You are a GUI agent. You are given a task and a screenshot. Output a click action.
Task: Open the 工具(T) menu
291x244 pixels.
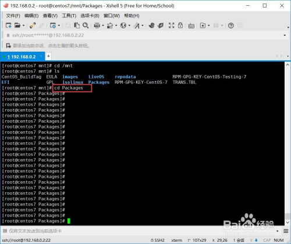69,16
